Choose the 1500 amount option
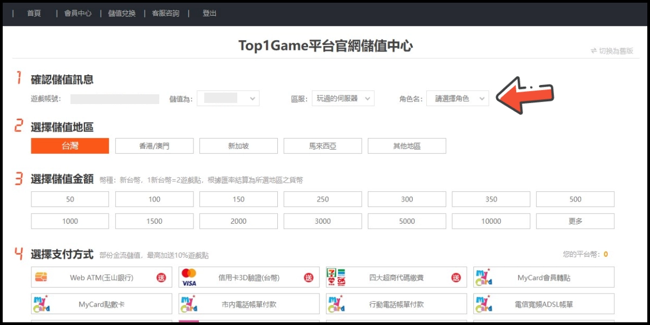This screenshot has width=650, height=325. coord(154,221)
